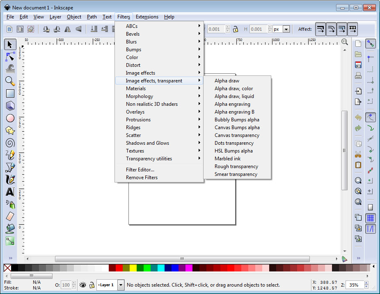Open the Path menu

[92, 17]
